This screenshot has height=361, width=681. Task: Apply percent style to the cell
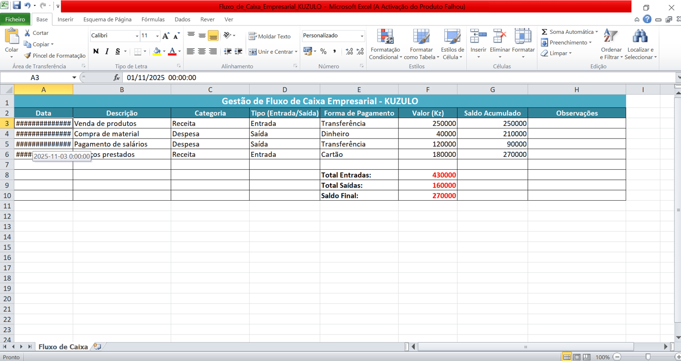pyautogui.click(x=324, y=51)
